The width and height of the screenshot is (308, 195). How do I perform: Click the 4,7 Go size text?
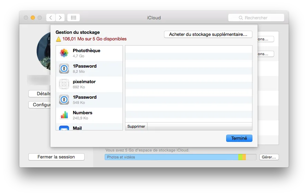click(x=78, y=56)
